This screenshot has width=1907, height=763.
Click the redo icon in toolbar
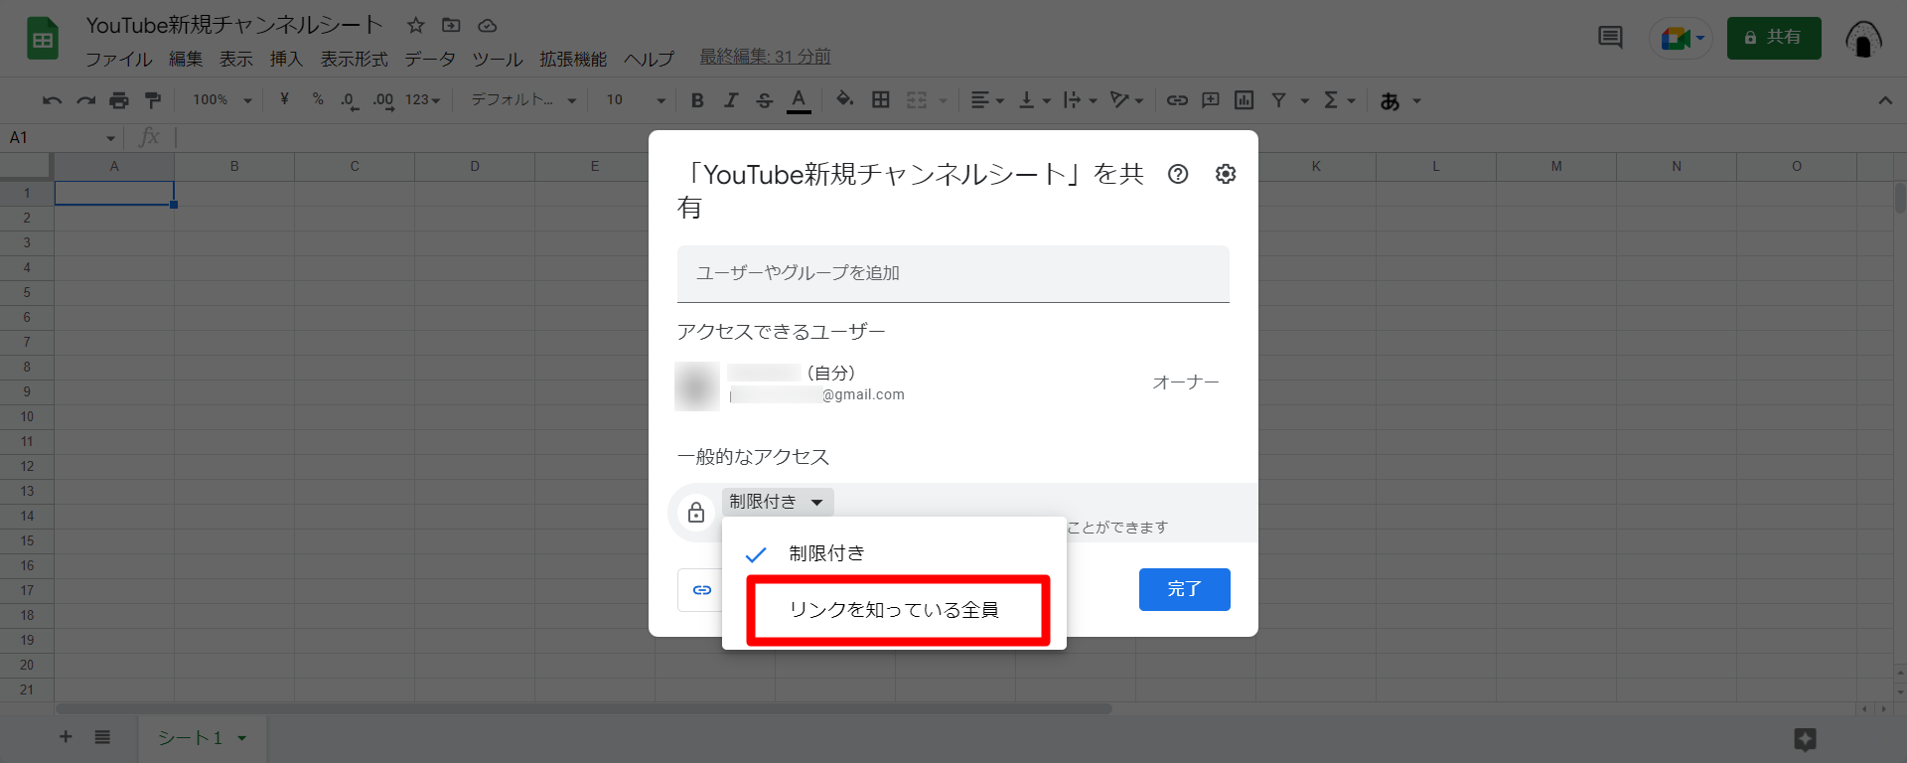coord(86,100)
